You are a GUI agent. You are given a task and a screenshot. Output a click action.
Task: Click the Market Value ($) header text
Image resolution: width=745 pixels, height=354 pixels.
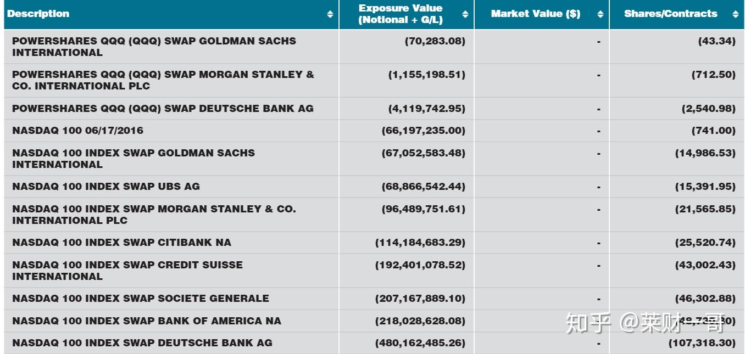coord(535,14)
